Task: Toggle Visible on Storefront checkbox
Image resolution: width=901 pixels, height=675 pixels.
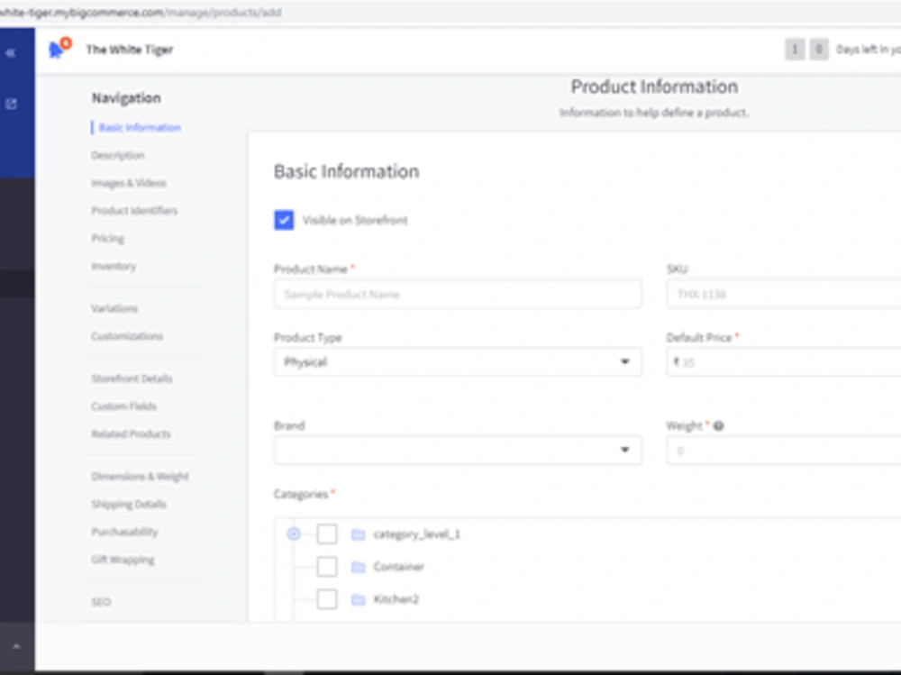Action: [284, 220]
